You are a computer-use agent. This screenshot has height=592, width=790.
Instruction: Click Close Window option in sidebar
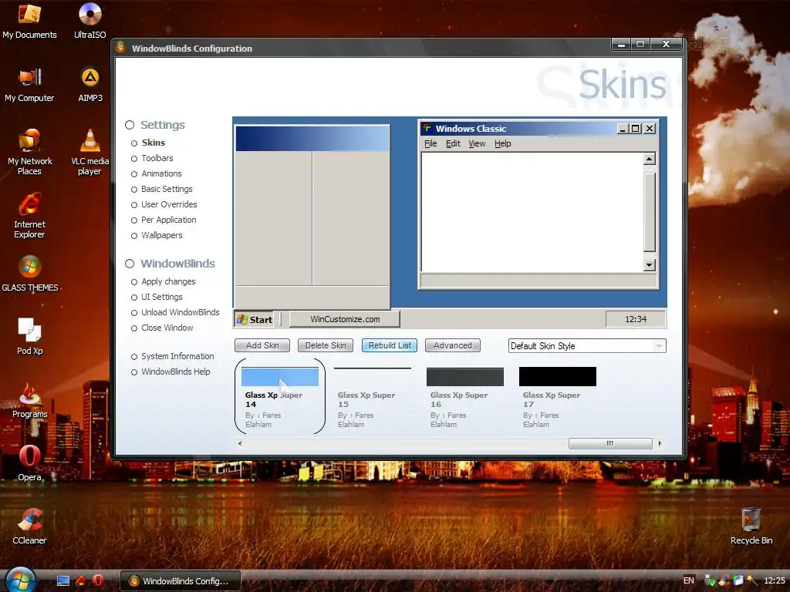pyautogui.click(x=167, y=328)
